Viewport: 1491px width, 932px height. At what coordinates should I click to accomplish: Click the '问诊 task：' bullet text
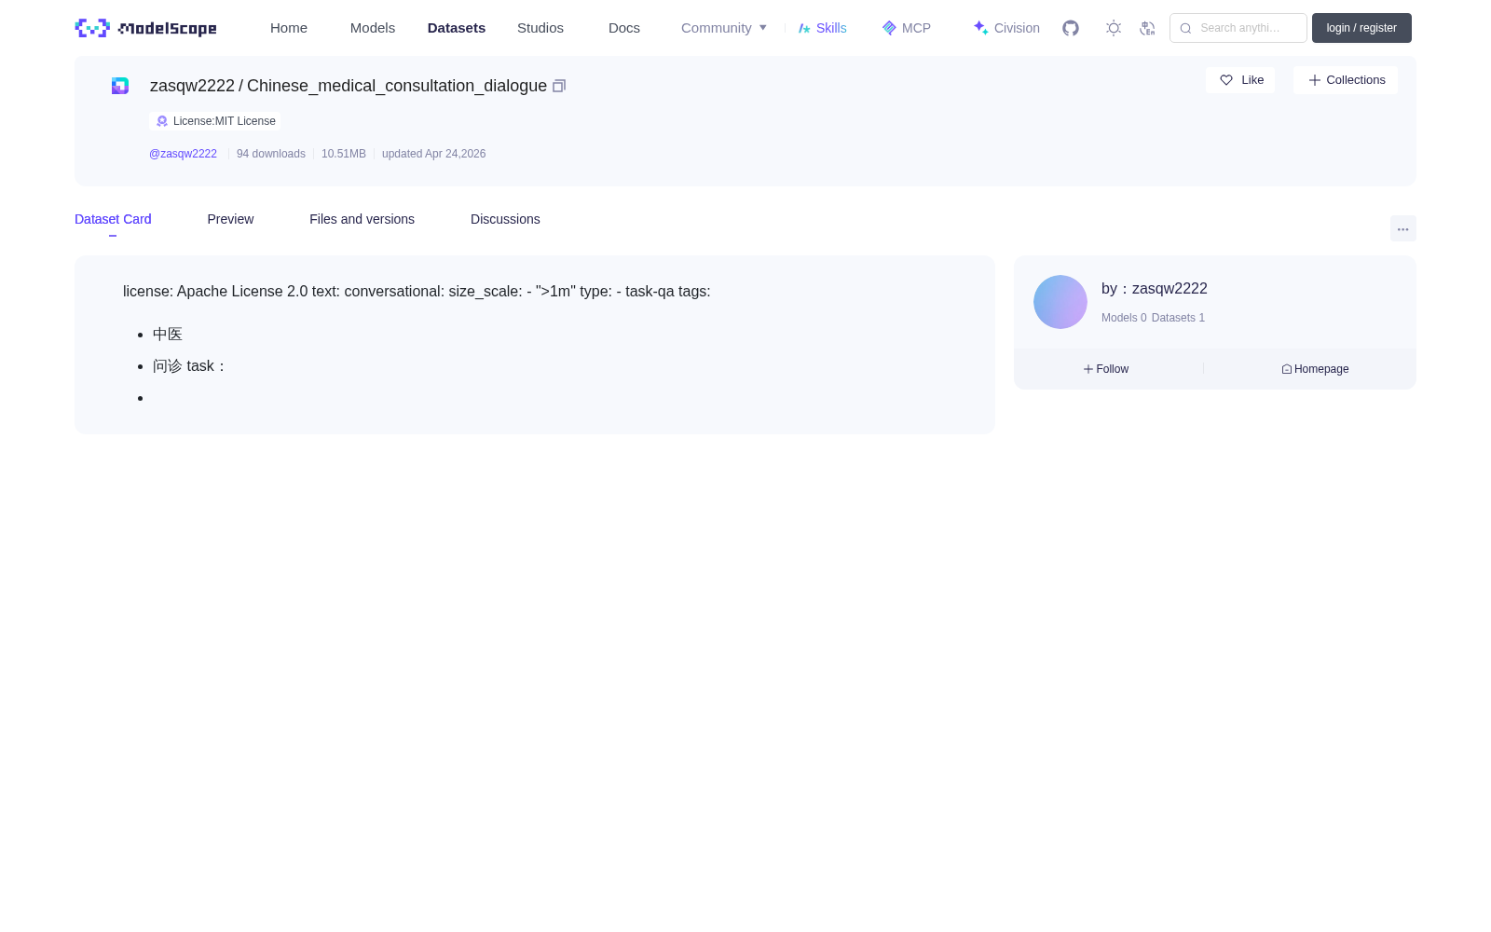pos(190,366)
